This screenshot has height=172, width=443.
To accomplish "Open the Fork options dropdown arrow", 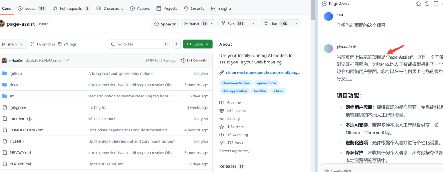I will 253,24.
